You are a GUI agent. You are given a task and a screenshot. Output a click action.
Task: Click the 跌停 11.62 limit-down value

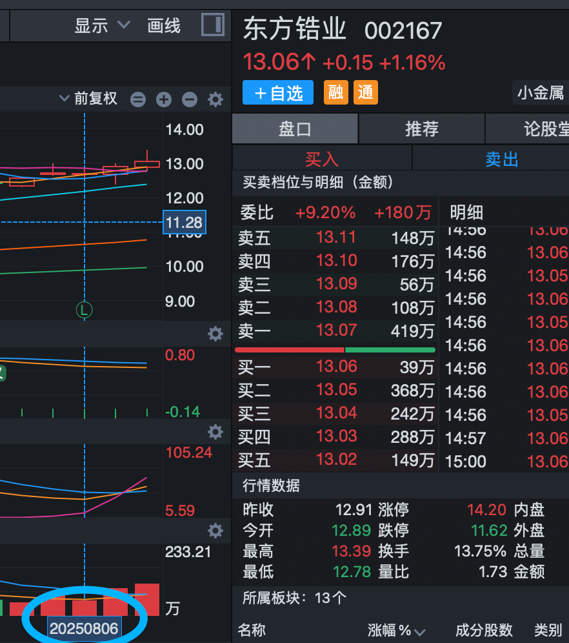[x=489, y=531]
